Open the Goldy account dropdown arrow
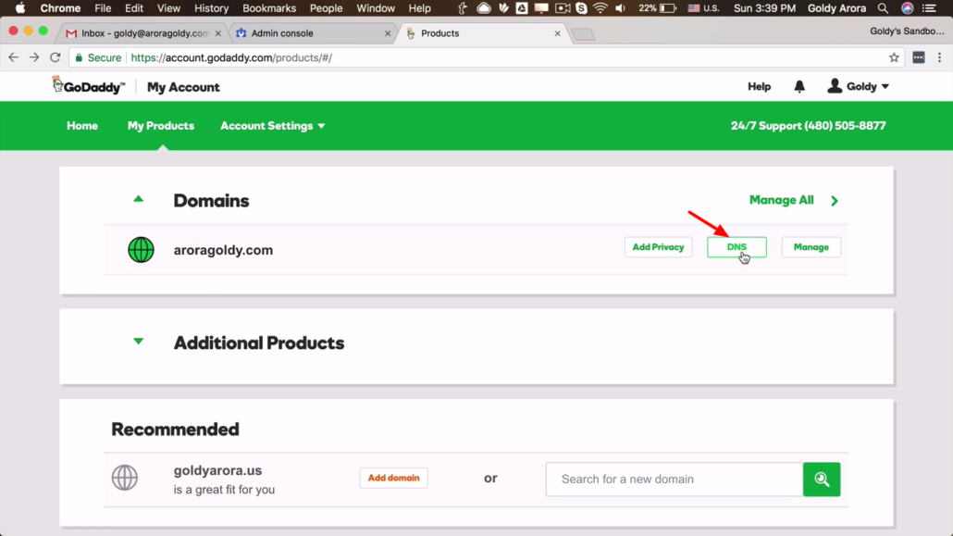The width and height of the screenshot is (953, 536). pyautogui.click(x=885, y=86)
